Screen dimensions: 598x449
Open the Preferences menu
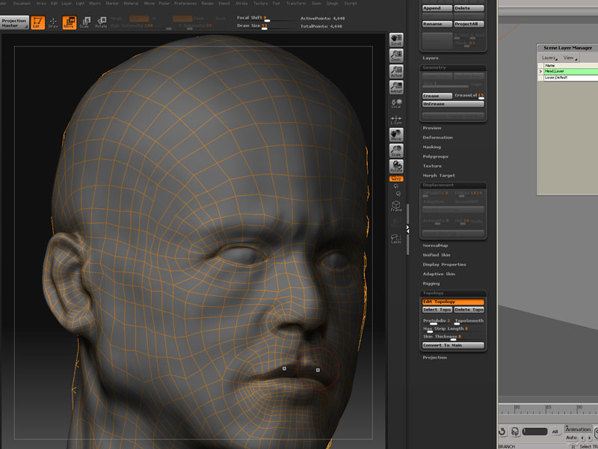coord(185,3)
